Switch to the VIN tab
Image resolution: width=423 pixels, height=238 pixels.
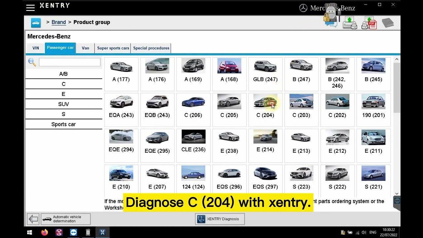[36, 48]
